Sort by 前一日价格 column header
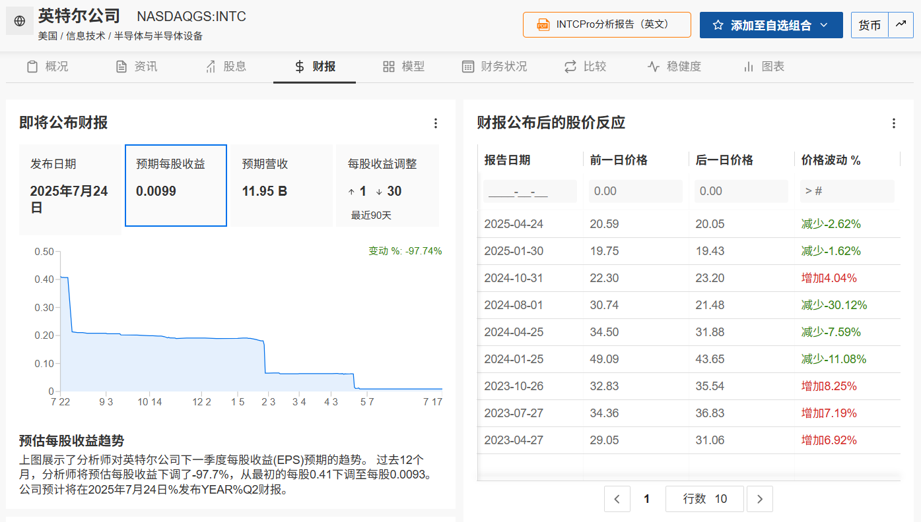This screenshot has height=522, width=921. pos(619,160)
